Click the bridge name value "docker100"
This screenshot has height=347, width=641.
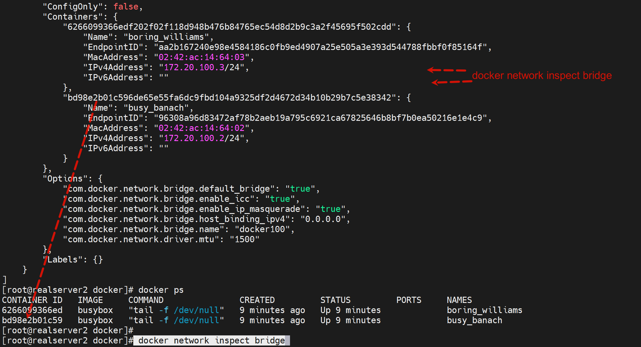[x=262, y=229]
